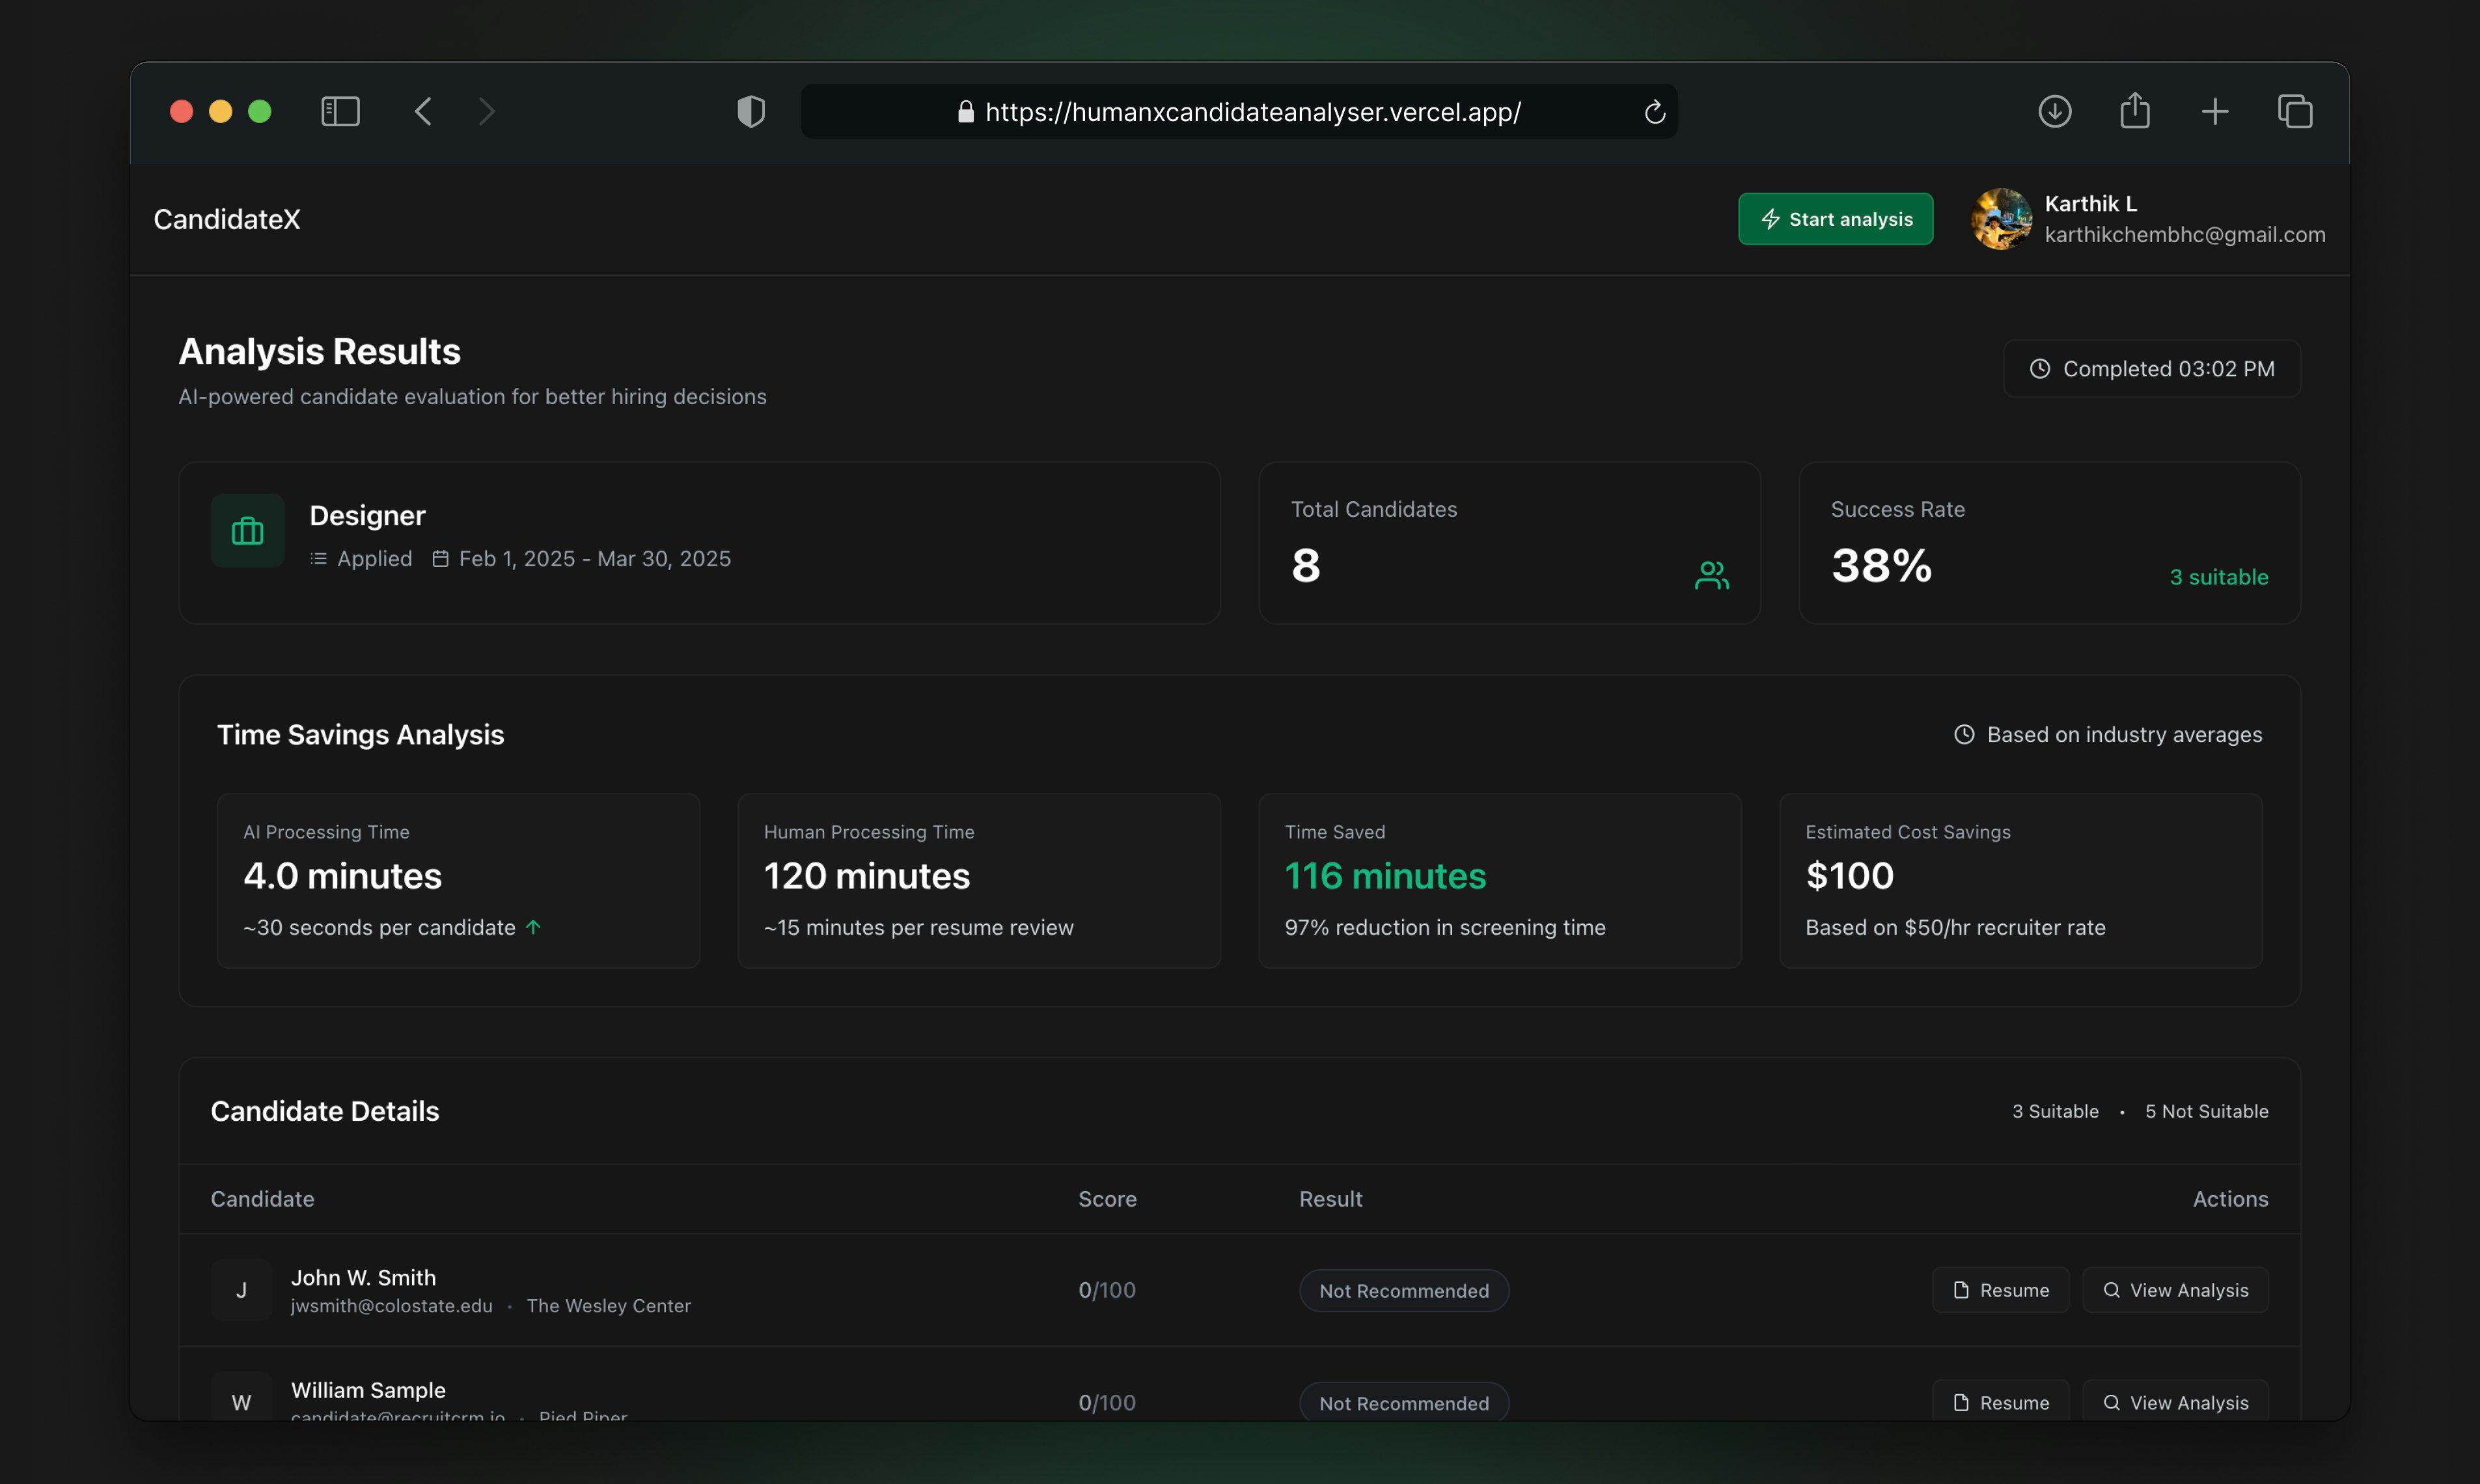Reload the page with the refresh icon
The height and width of the screenshot is (1484, 2480).
pos(1655,112)
